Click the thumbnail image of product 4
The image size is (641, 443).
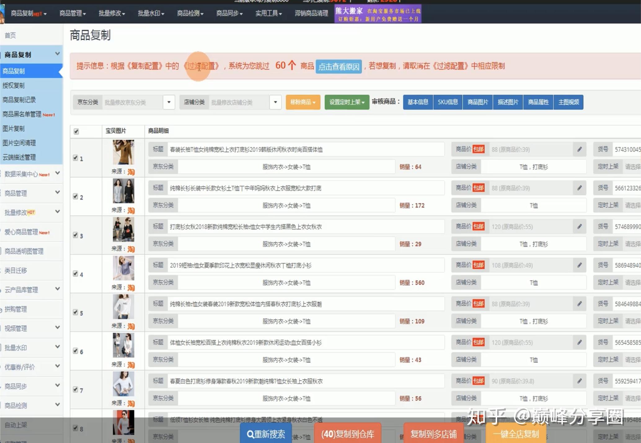point(123,268)
